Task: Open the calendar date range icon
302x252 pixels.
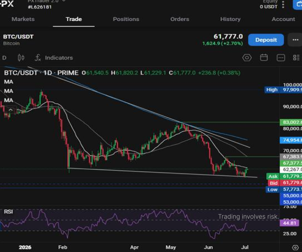Action: click(x=264, y=58)
